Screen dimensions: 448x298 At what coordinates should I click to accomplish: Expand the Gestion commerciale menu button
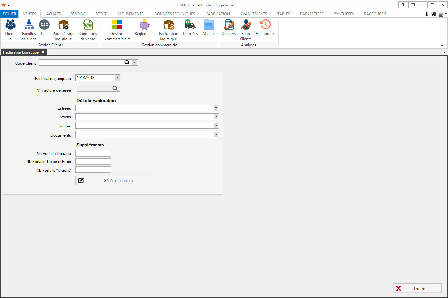coord(117,30)
